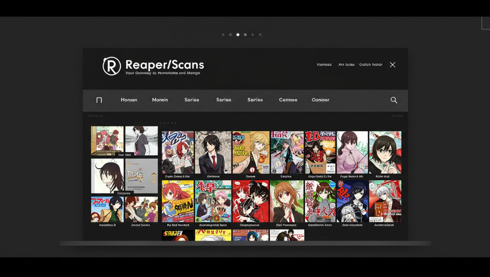Open the Horuen navigation tab
The height and width of the screenshot is (277, 490).
pyautogui.click(x=129, y=100)
